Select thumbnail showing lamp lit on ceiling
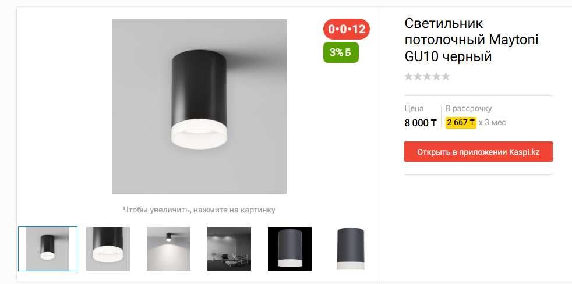Viewport: 572px width, 284px height. [x=168, y=248]
